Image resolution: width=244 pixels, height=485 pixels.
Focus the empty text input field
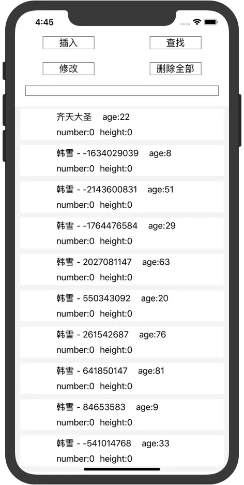point(122,91)
